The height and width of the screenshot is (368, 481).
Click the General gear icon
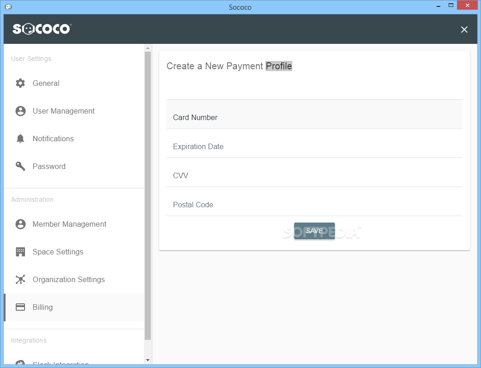(20, 83)
